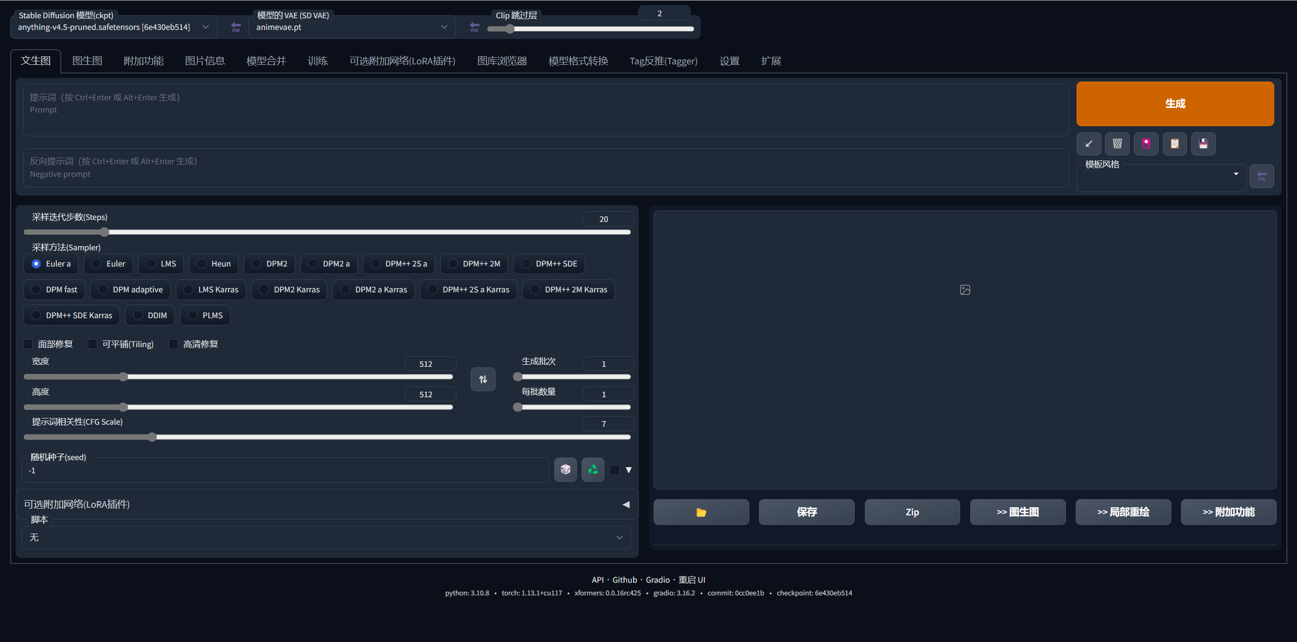Viewport: 1297px width, 642px height.
Task: Open the 模型格式转换 tab
Action: coord(578,61)
